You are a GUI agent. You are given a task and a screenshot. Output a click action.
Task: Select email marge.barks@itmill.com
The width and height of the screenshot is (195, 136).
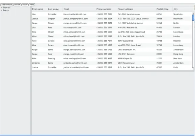coord(74,50)
